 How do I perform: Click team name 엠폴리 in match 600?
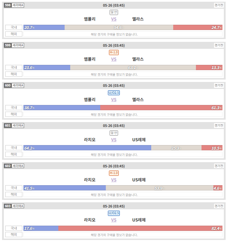pyautogui.click(x=90, y=100)
